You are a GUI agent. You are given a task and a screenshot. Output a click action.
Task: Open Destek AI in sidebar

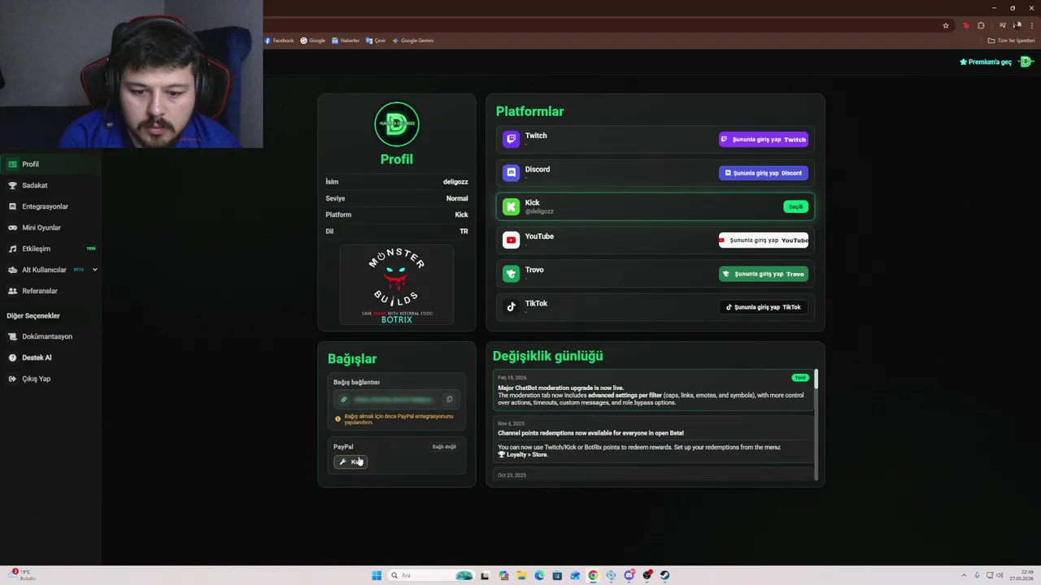pos(50,357)
